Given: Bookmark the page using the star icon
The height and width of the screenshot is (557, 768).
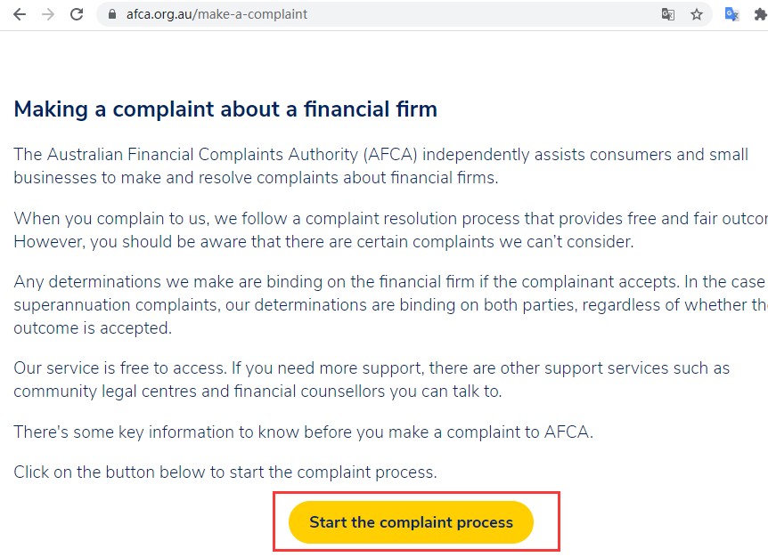Looking at the screenshot, I should [x=697, y=14].
